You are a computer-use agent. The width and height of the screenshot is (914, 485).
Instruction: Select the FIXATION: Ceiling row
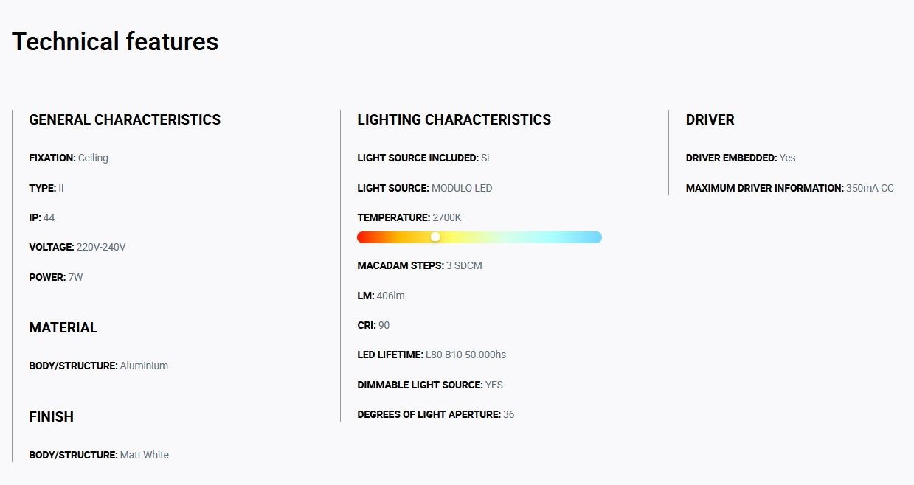69,158
